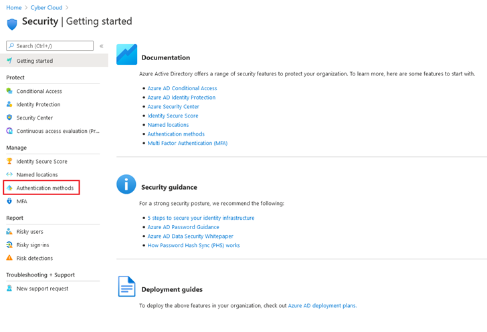Open Azure AD Password Guidance link

[x=183, y=227]
